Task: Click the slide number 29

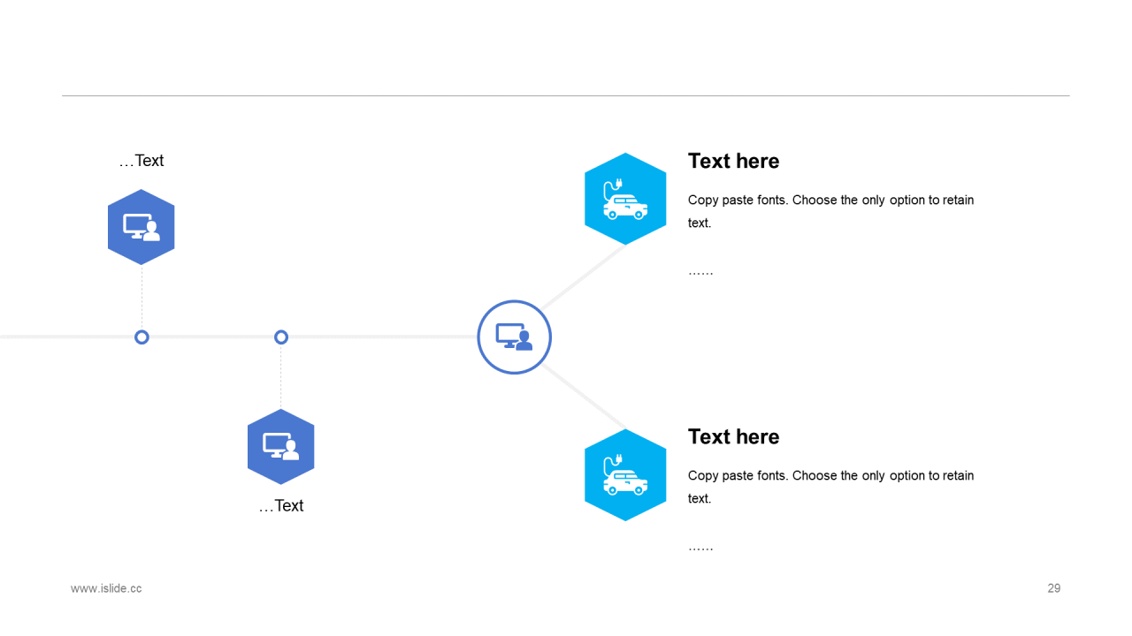Action: (x=1054, y=588)
